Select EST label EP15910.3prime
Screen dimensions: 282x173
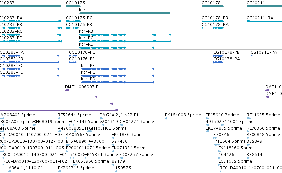point(222,115)
